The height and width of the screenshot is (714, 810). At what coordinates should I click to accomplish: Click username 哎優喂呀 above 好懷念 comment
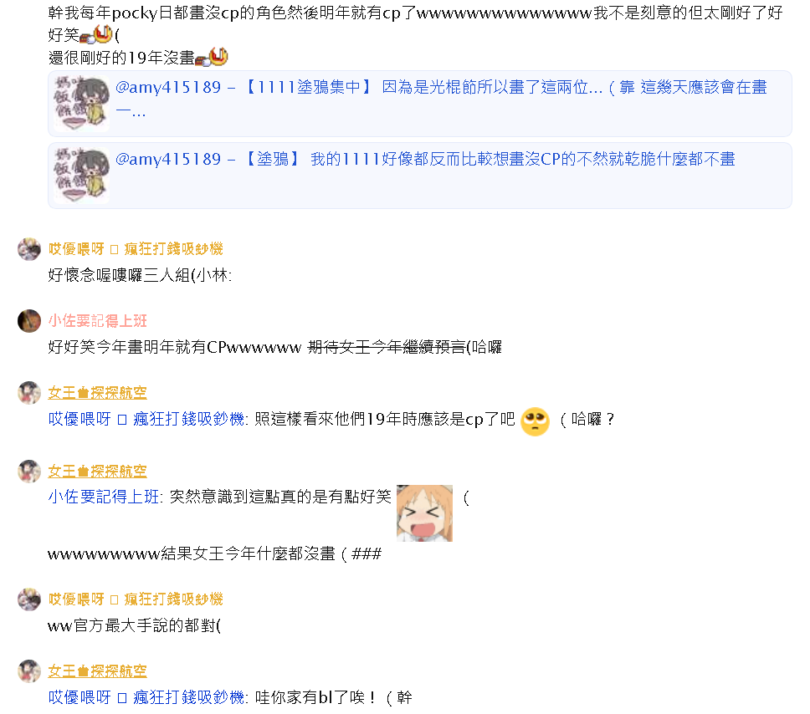(x=136, y=249)
